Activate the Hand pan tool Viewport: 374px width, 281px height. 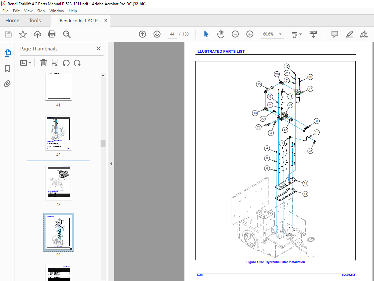pyautogui.click(x=221, y=34)
